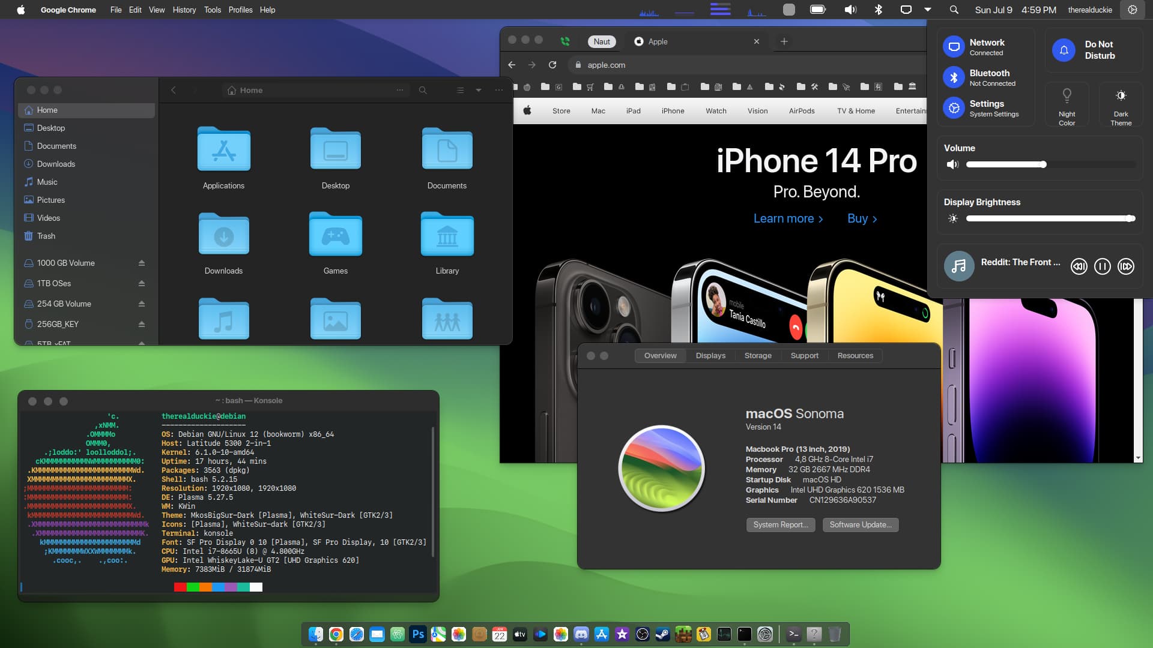Open the App Store dock icon
The image size is (1153, 648).
click(x=602, y=634)
